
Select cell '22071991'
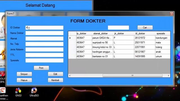[145, 47]
